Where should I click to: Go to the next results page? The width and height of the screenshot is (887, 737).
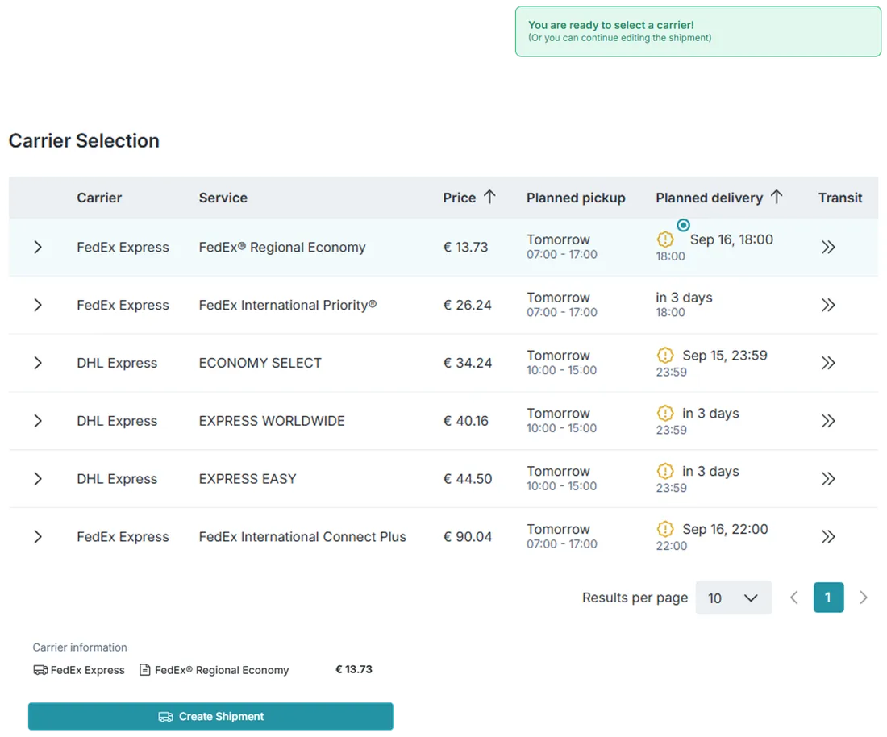point(864,598)
